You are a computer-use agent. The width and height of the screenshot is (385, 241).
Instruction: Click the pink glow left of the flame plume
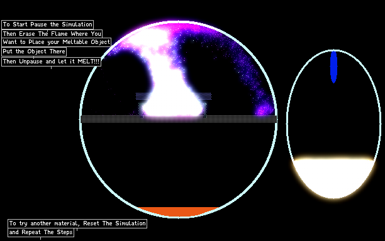(120, 46)
